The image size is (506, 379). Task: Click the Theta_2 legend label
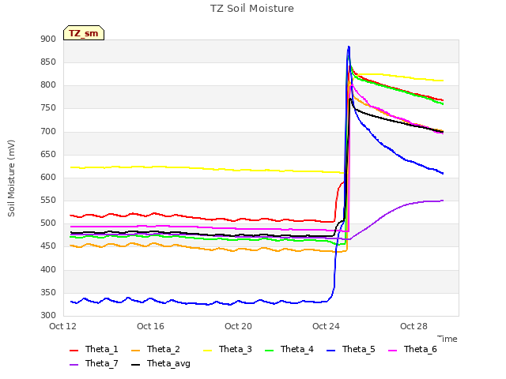164,349
